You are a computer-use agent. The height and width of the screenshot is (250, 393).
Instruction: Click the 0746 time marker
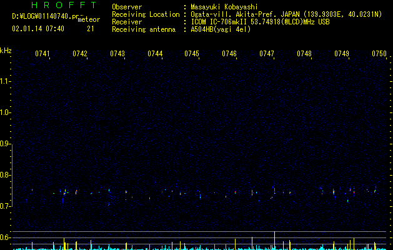[229, 54]
